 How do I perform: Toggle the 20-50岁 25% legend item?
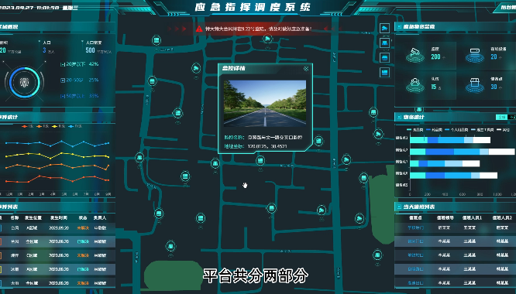[x=79, y=80]
